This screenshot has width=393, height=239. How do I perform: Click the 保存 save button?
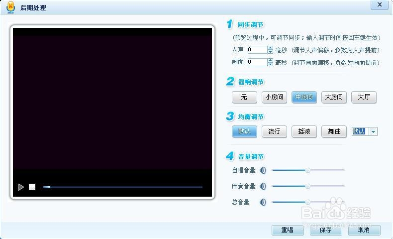click(x=325, y=230)
